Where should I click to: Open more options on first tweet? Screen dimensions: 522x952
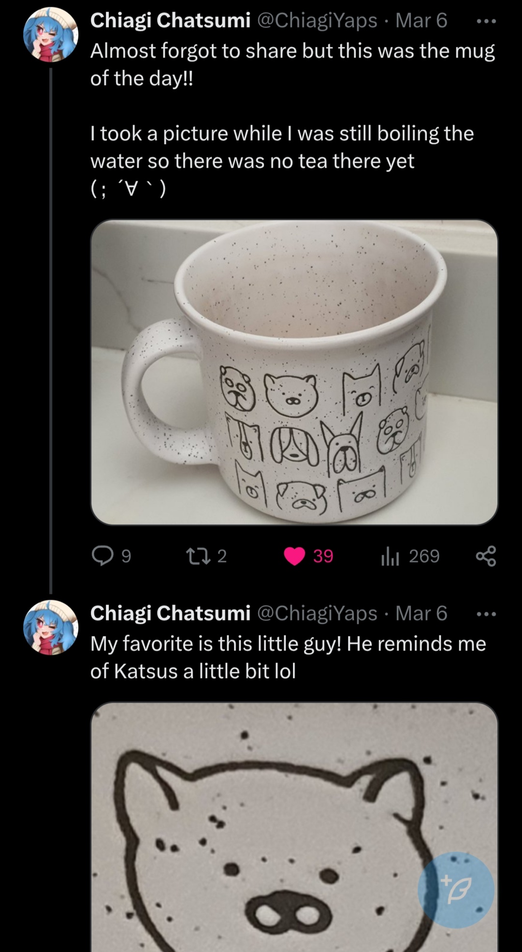click(x=486, y=21)
